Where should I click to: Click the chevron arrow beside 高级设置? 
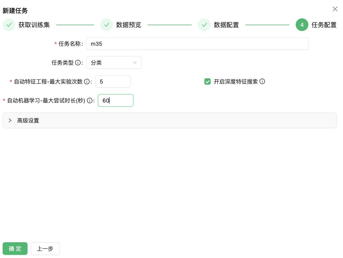pos(10,120)
